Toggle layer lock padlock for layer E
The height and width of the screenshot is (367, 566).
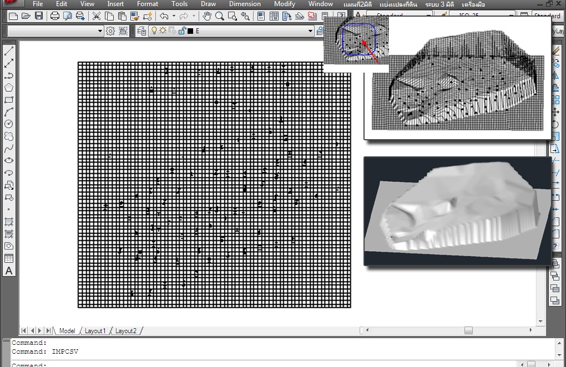(182, 31)
